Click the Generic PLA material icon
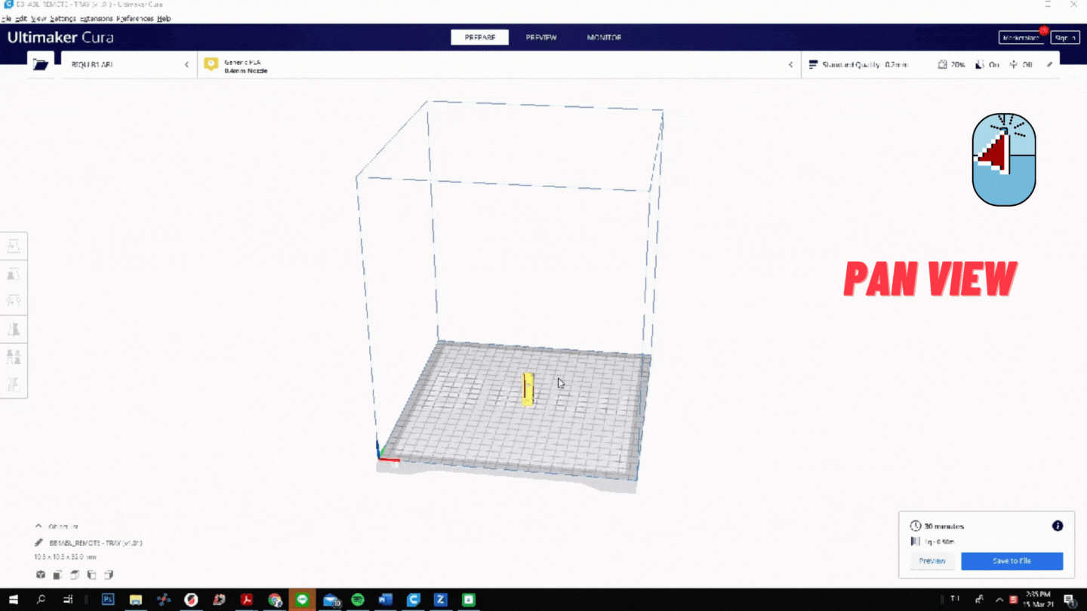 click(211, 65)
